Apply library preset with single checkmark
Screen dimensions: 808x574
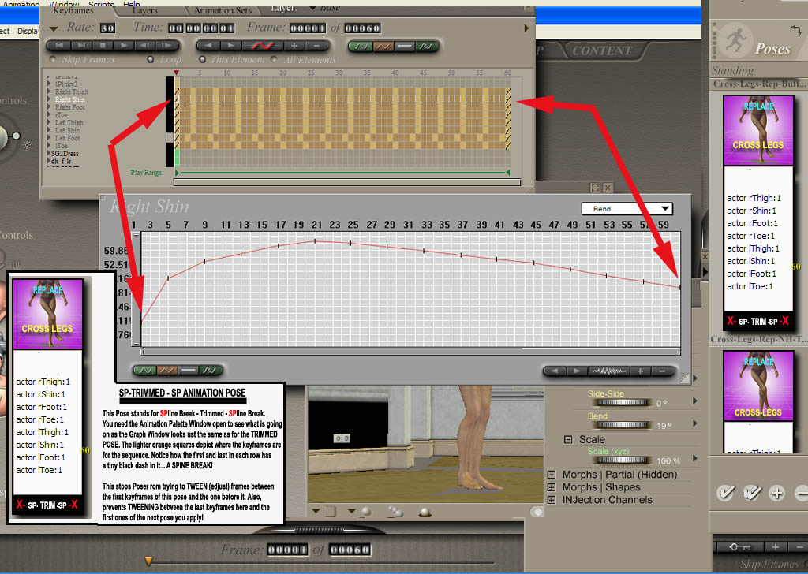726,493
